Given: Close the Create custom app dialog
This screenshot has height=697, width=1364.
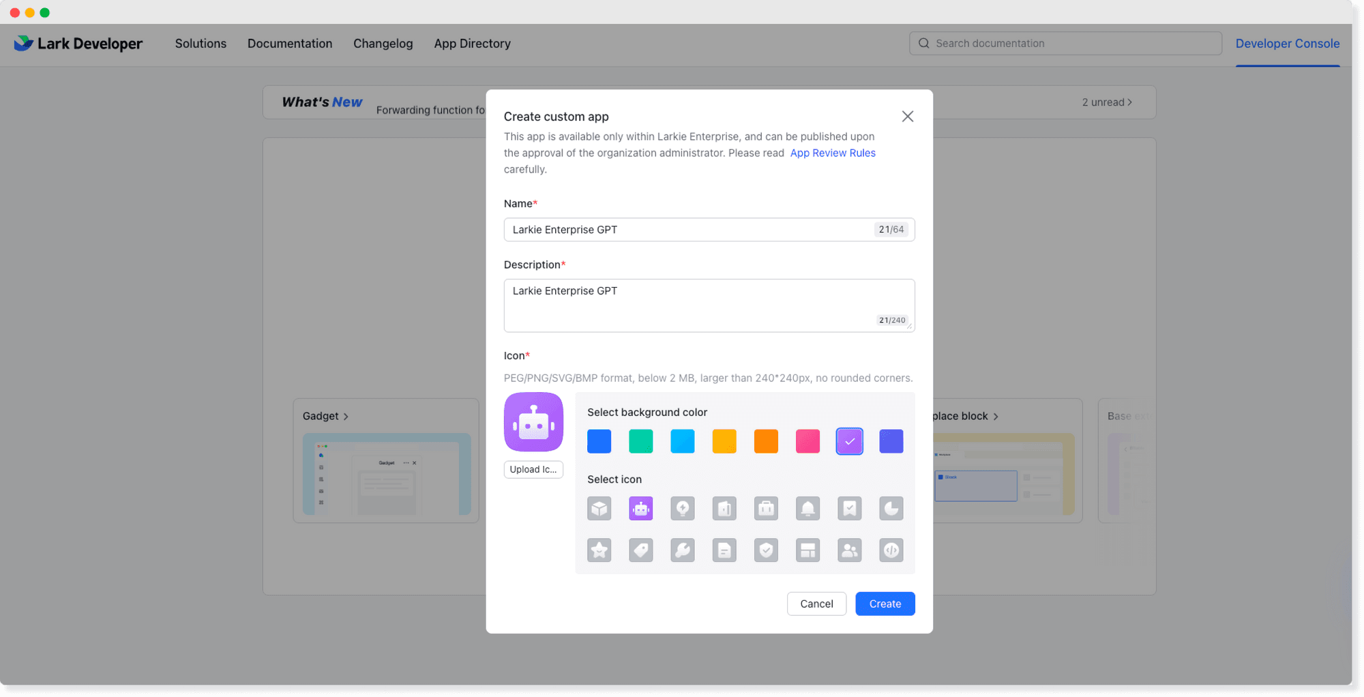Looking at the screenshot, I should point(907,117).
